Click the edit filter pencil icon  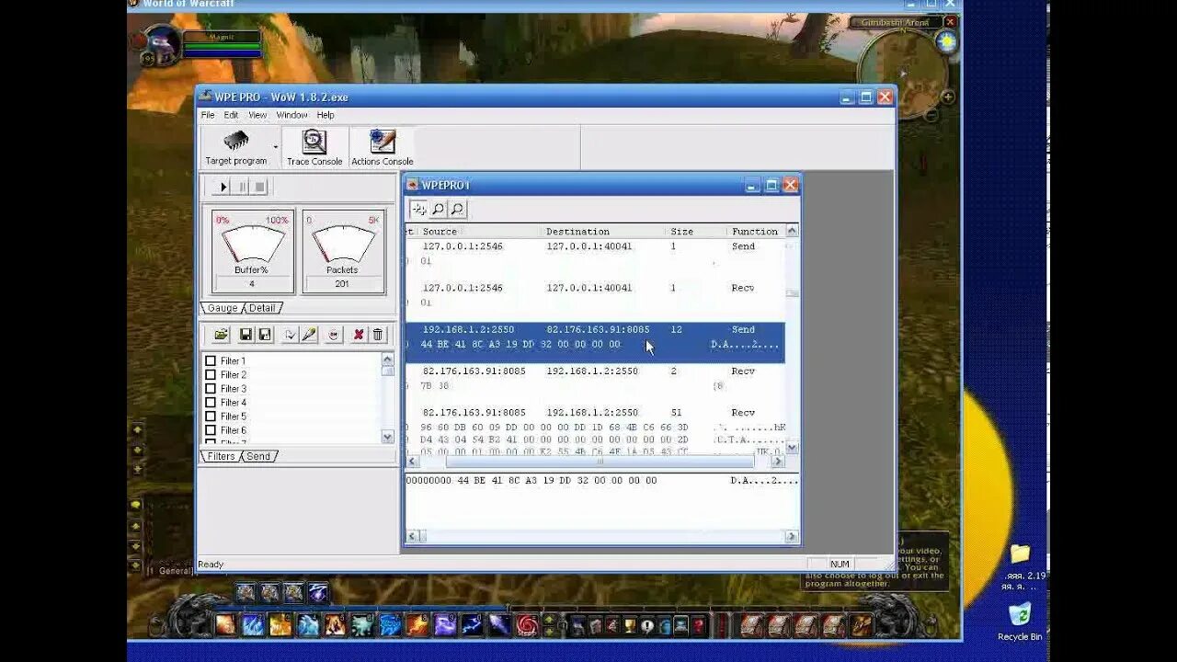pyautogui.click(x=310, y=335)
